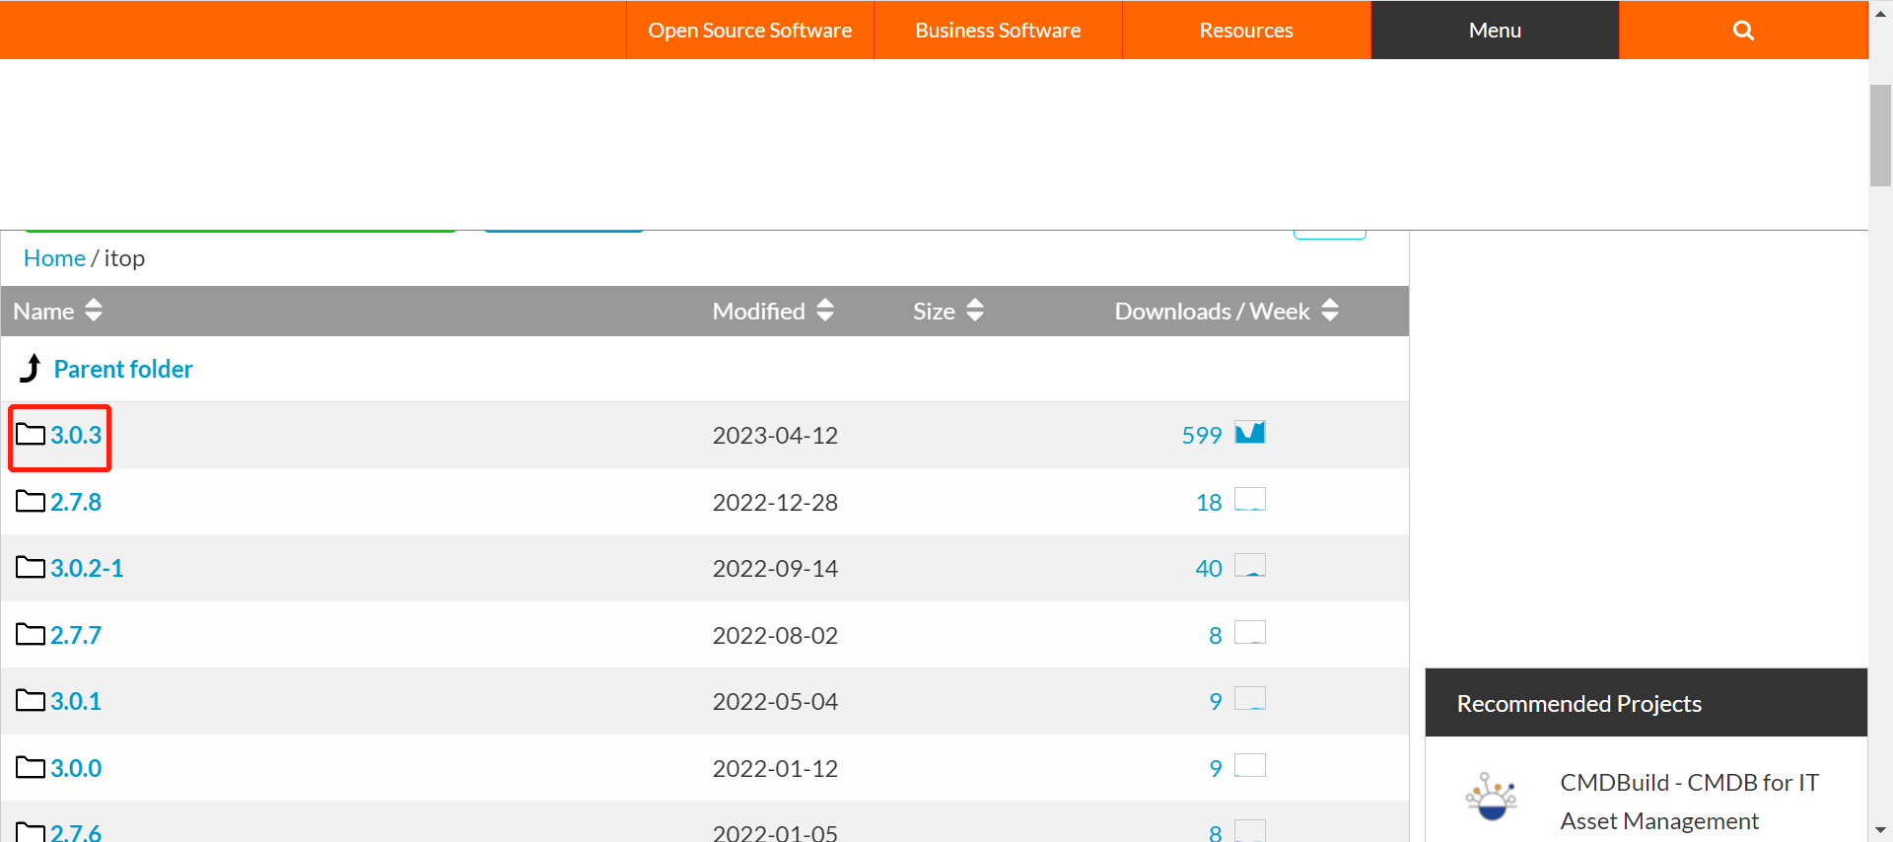Open the 2.7.7 folder link
1893x842 pixels.
tap(76, 635)
